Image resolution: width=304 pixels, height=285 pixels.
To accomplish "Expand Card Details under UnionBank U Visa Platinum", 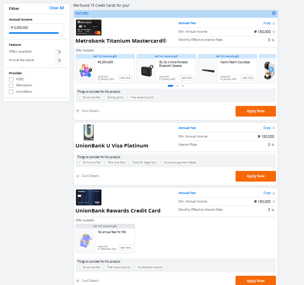I will click(88, 176).
